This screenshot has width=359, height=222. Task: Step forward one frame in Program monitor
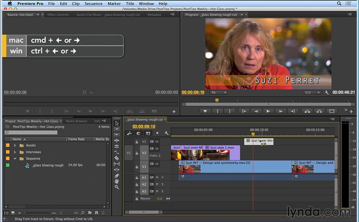click(280, 111)
